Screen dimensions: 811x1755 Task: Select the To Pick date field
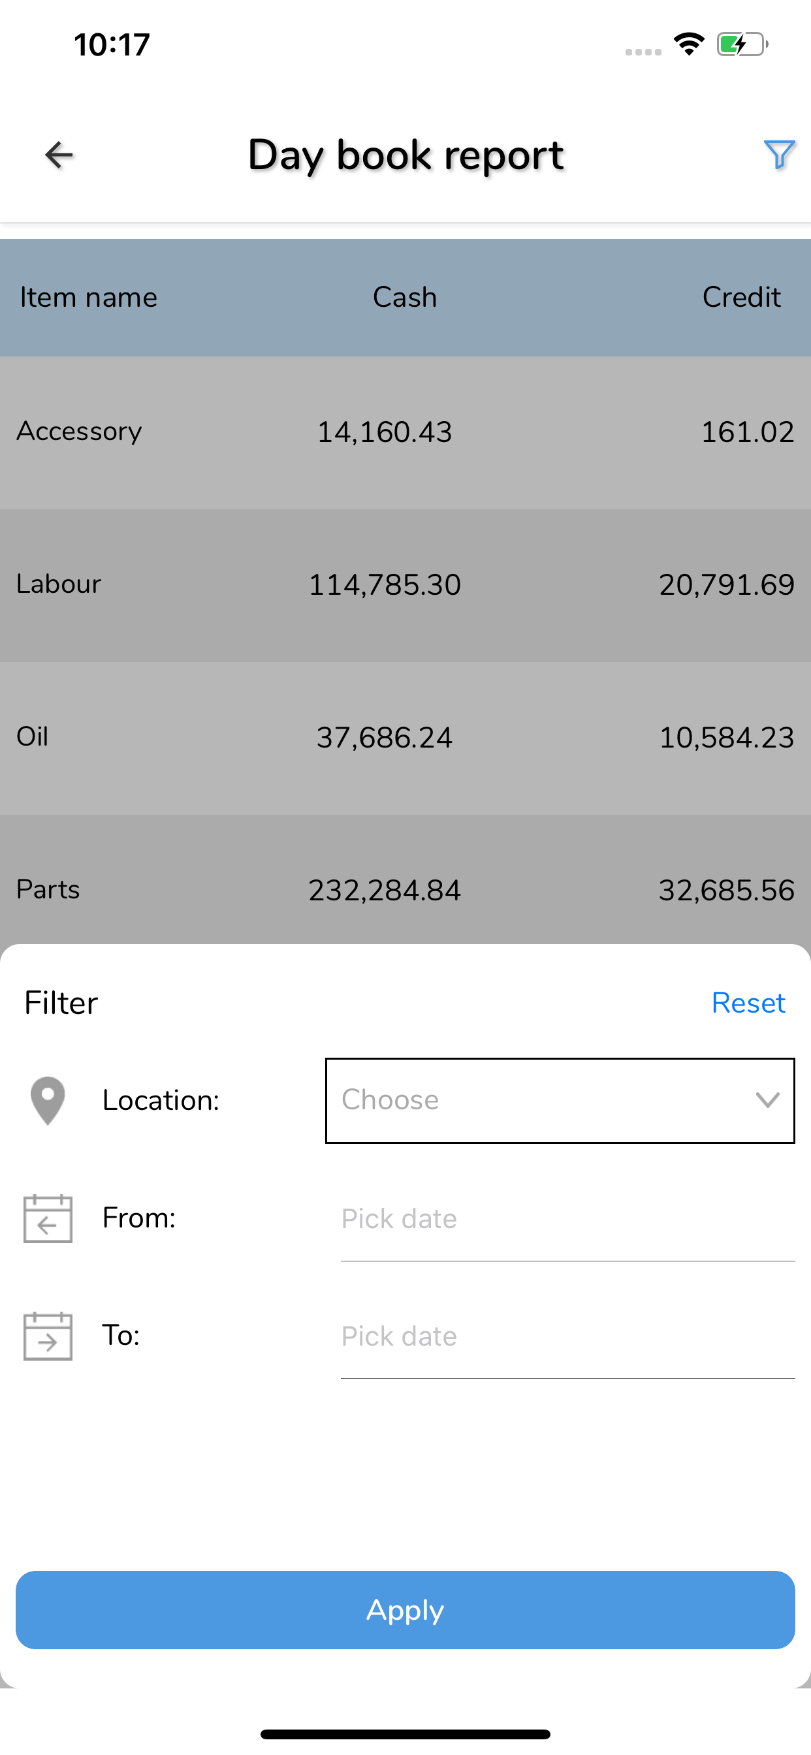(x=567, y=1336)
